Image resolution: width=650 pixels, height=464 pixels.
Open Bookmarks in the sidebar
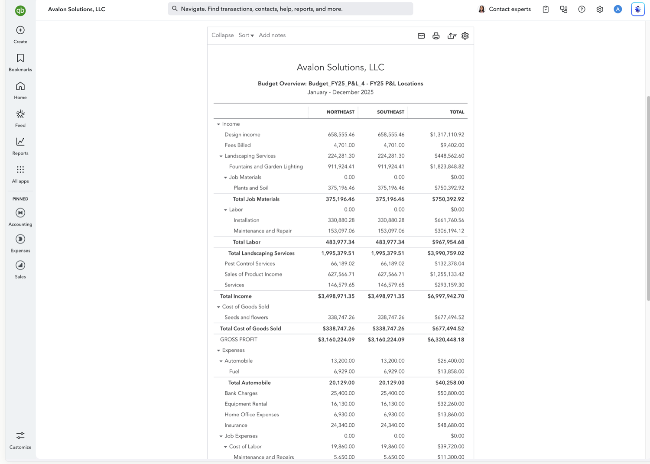[20, 62]
